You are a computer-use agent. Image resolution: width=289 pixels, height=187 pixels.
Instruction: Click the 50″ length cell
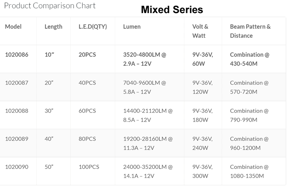49,167
